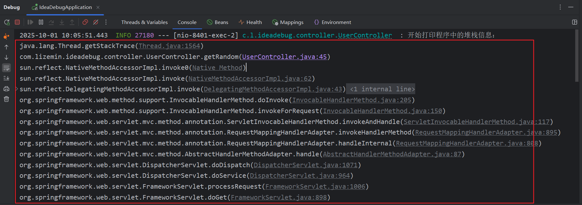The image size is (582, 205).
Task: Print the console output
Action: pos(6,89)
